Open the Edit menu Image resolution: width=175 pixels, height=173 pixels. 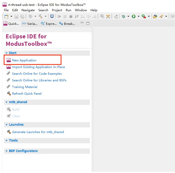[15, 10]
